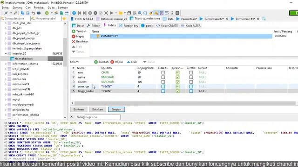298x167 pixels.
Task: Select PRIMARY KEY index row
Action: (181, 36)
